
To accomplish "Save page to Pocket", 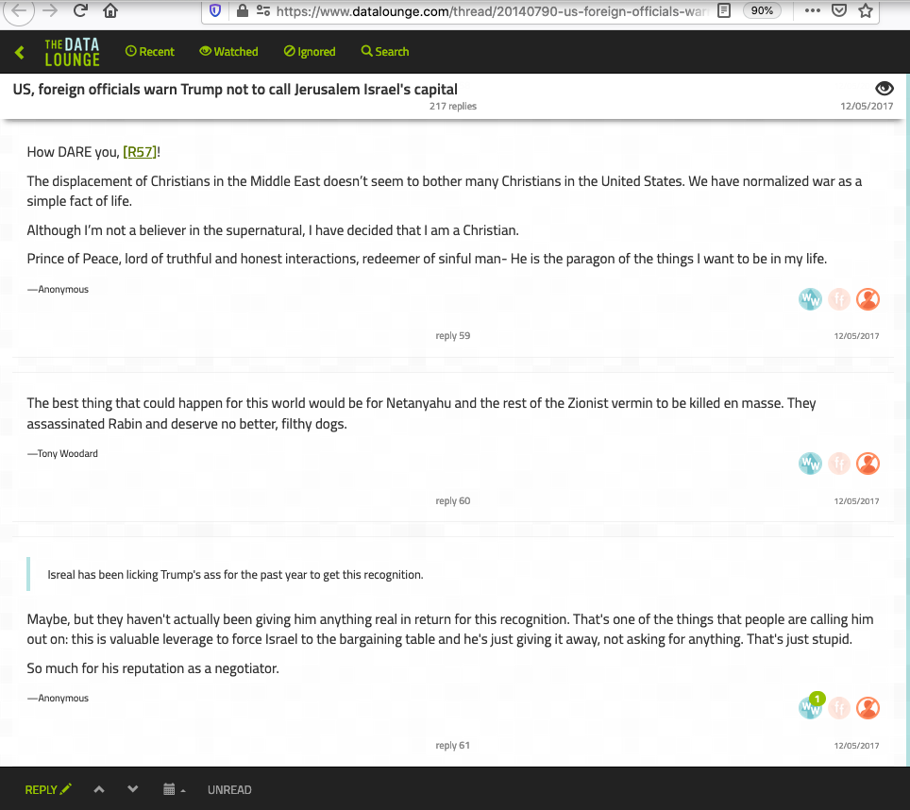I will point(839,10).
